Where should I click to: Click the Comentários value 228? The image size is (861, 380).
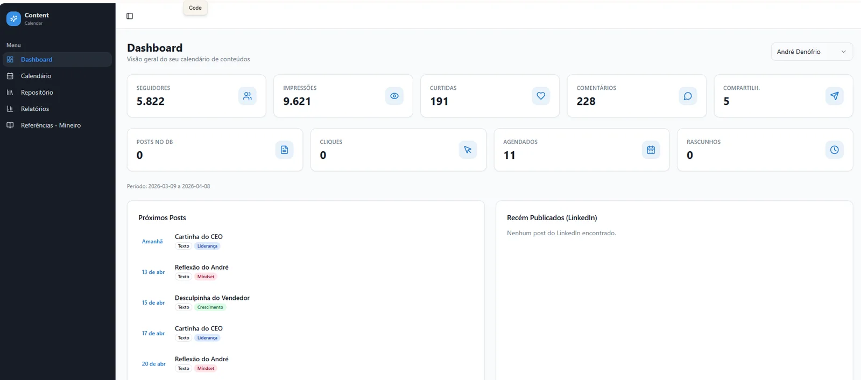(x=586, y=101)
